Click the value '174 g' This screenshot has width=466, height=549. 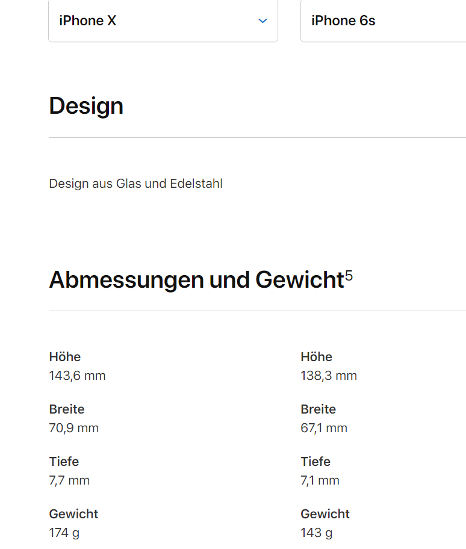coord(64,533)
